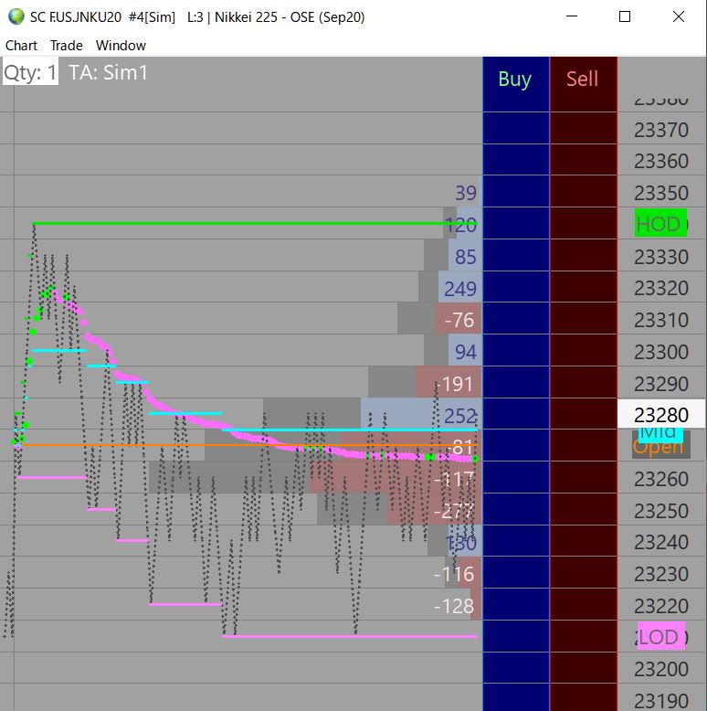Minimize the chart window
This screenshot has width=707, height=711.
572,16
